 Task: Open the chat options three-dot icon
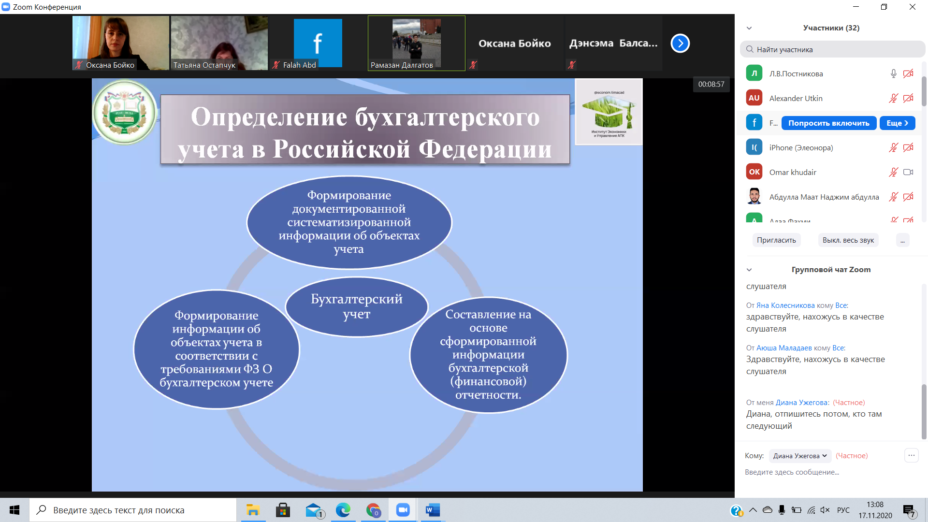(x=911, y=455)
